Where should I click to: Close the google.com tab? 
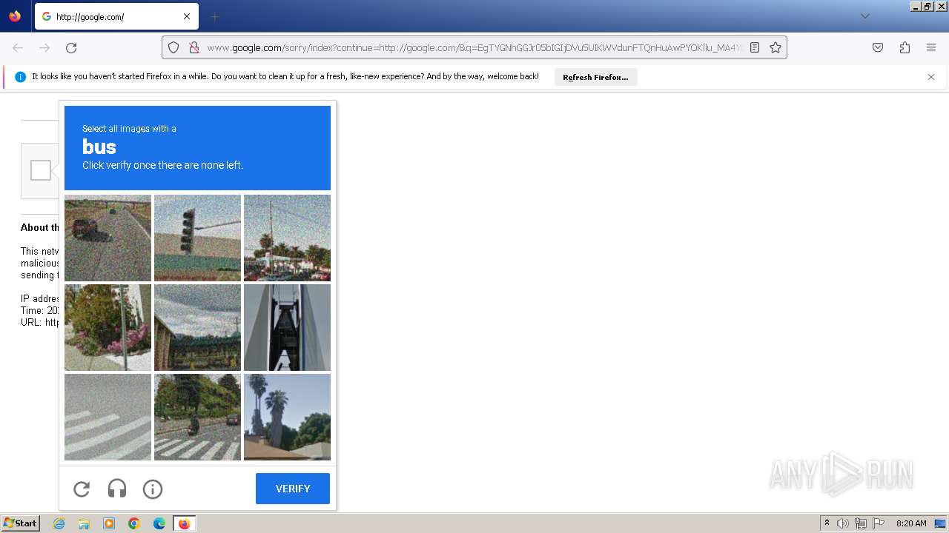(x=187, y=16)
